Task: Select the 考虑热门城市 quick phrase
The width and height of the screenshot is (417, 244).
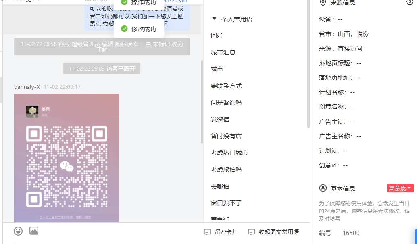Action: (229, 153)
